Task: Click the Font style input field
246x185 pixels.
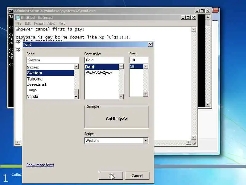Action: pyautogui.click(x=104, y=60)
